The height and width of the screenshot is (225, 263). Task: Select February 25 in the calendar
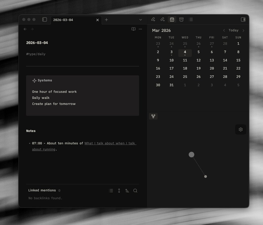[185, 44]
